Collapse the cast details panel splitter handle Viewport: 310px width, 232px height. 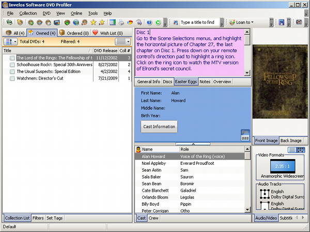pyautogui.click(x=193, y=144)
